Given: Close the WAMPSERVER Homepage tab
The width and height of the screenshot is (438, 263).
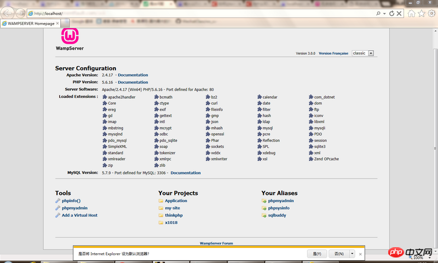Looking at the screenshot, I should click(57, 23).
